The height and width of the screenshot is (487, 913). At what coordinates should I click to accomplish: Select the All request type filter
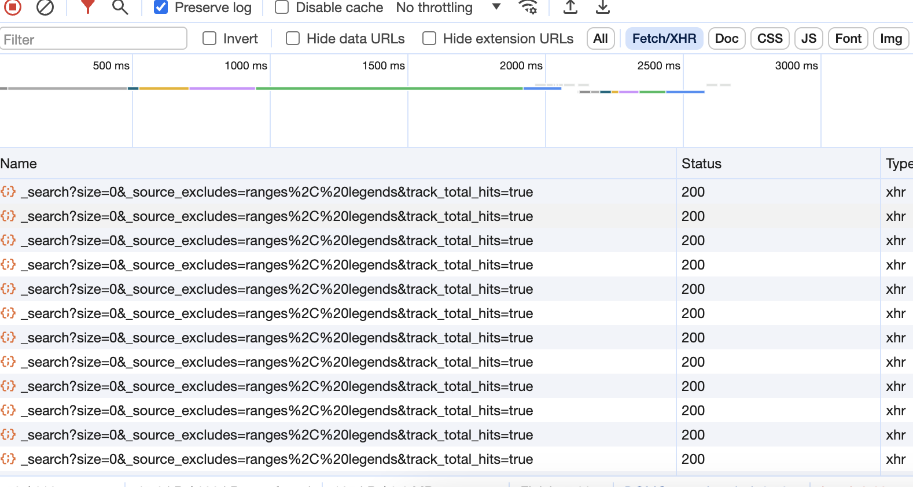[601, 39]
